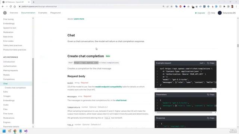Follow the Learn more link
Screen dimensions: 239x134
click(x=79, y=19)
